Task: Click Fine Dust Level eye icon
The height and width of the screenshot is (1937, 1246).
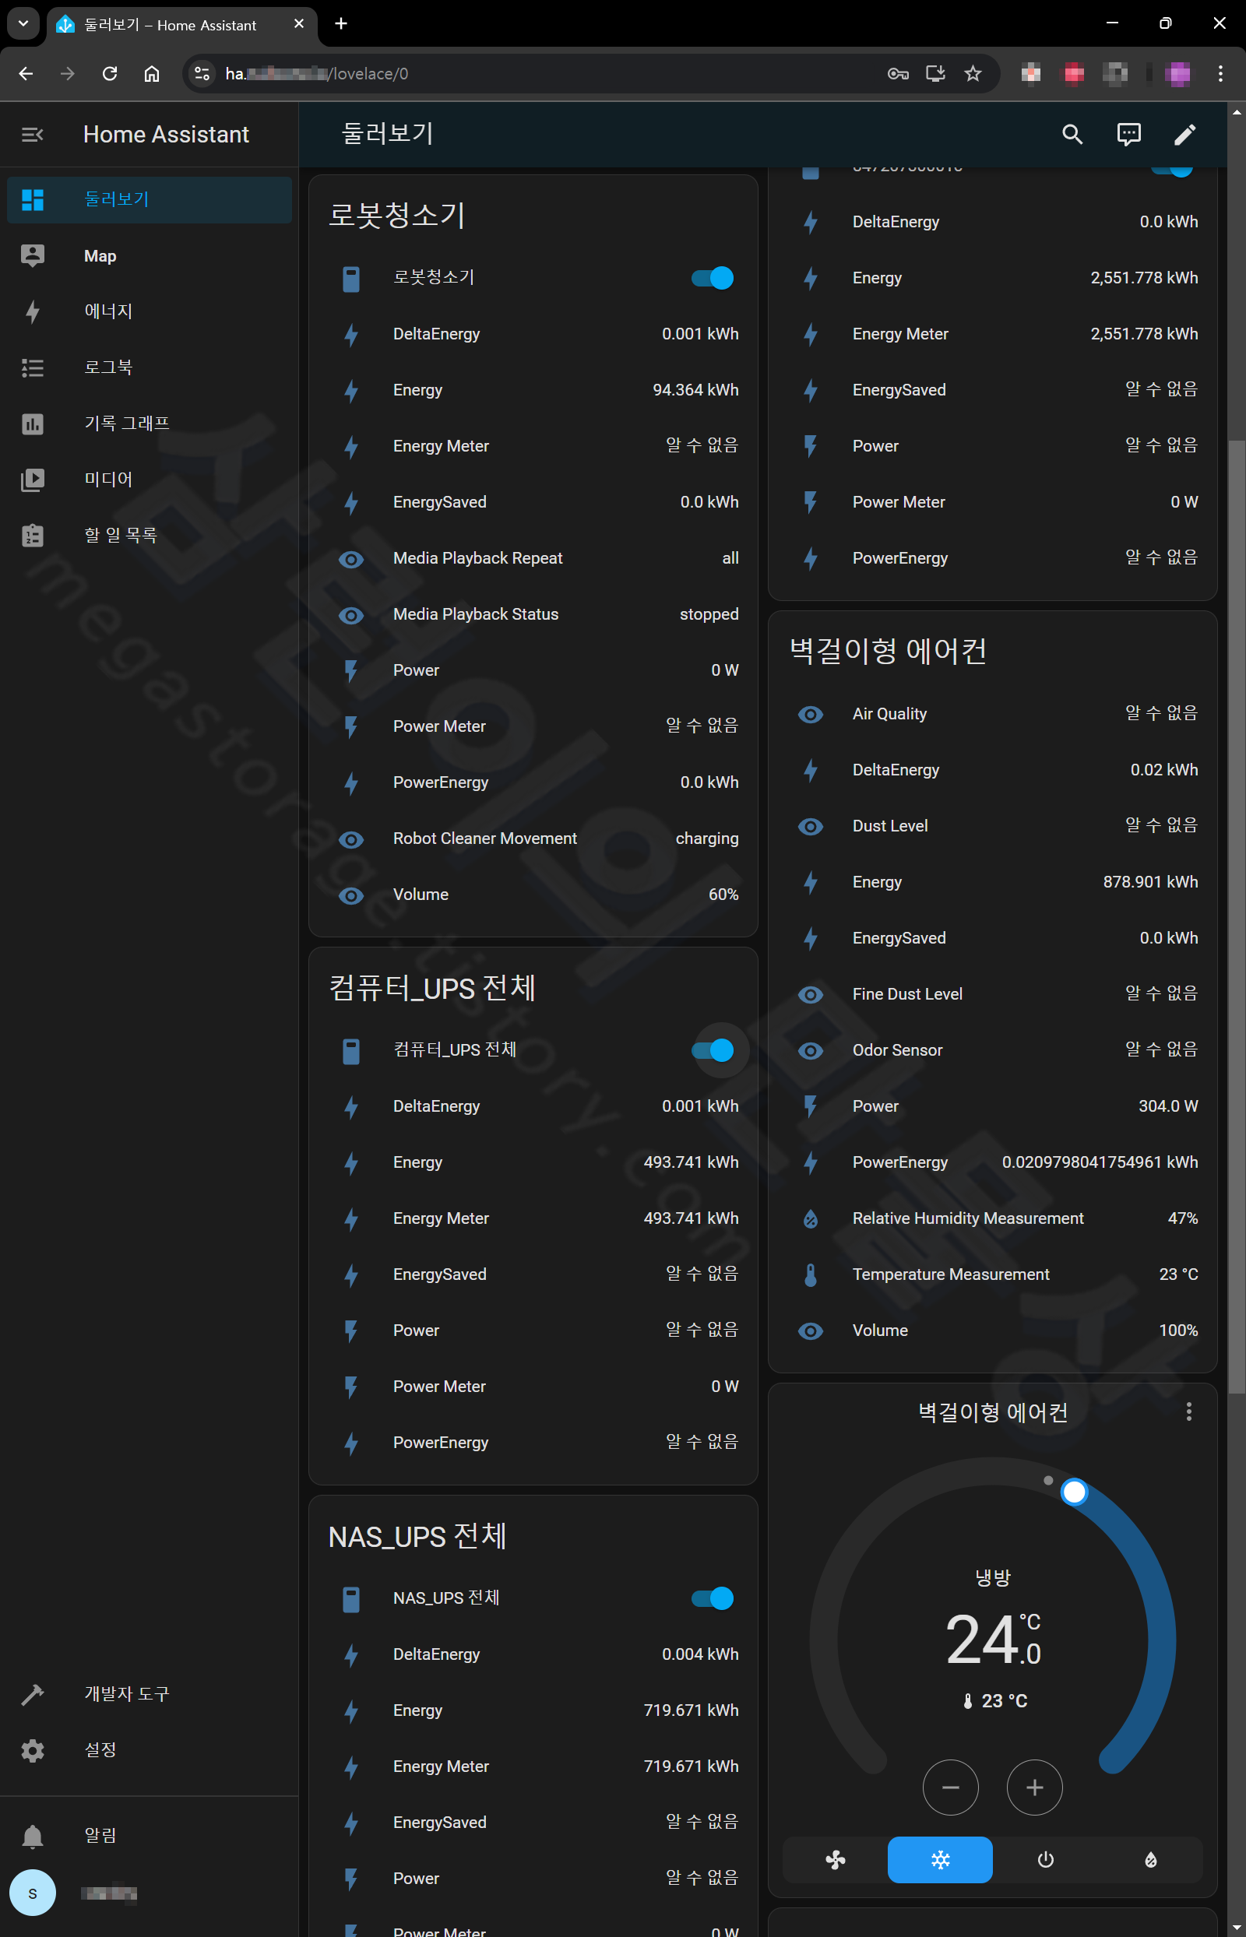Action: pos(811,995)
